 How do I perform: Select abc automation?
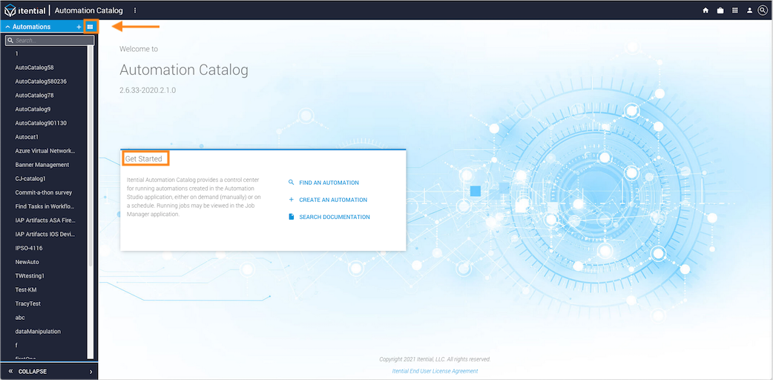coord(20,318)
